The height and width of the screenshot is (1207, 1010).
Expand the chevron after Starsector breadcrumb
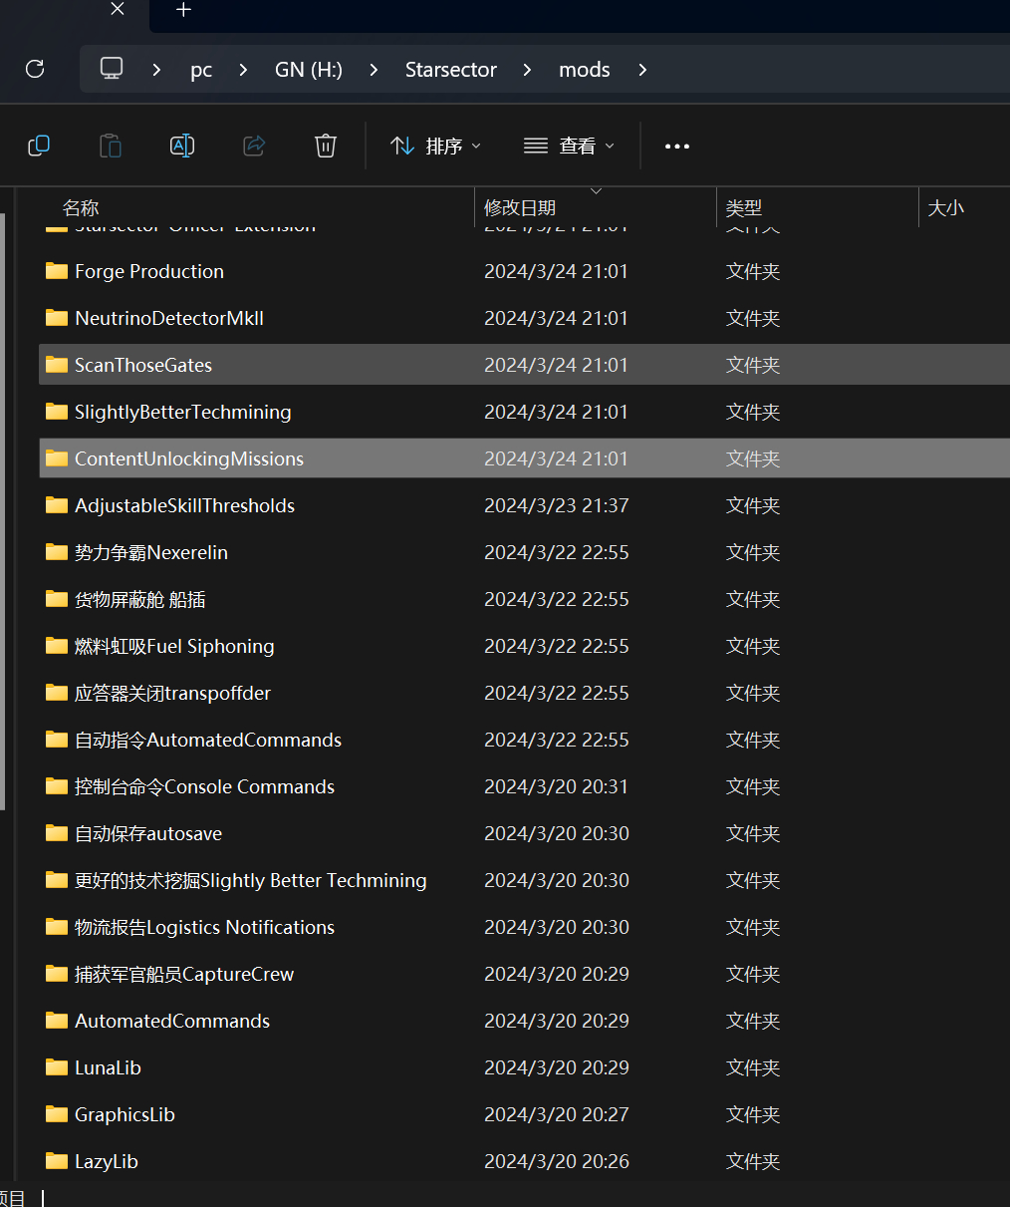pos(527,70)
